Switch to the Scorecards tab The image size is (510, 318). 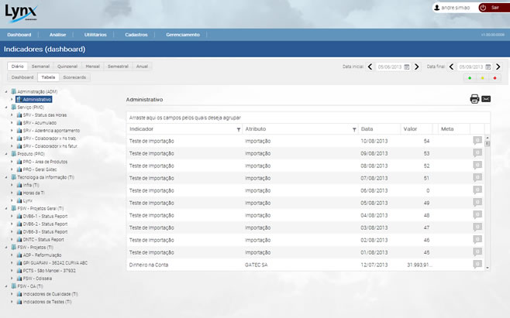click(x=74, y=77)
